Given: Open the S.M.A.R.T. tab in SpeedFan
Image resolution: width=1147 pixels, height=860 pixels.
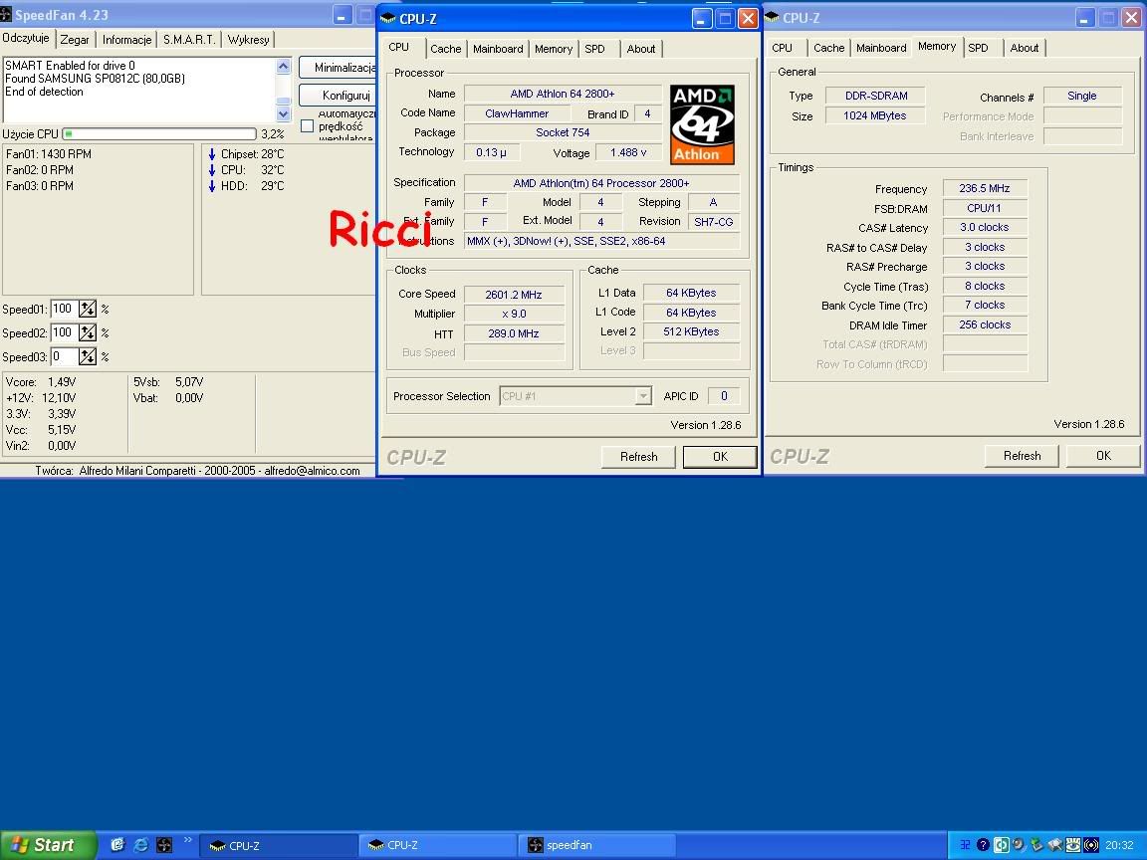Looking at the screenshot, I should click(x=189, y=40).
